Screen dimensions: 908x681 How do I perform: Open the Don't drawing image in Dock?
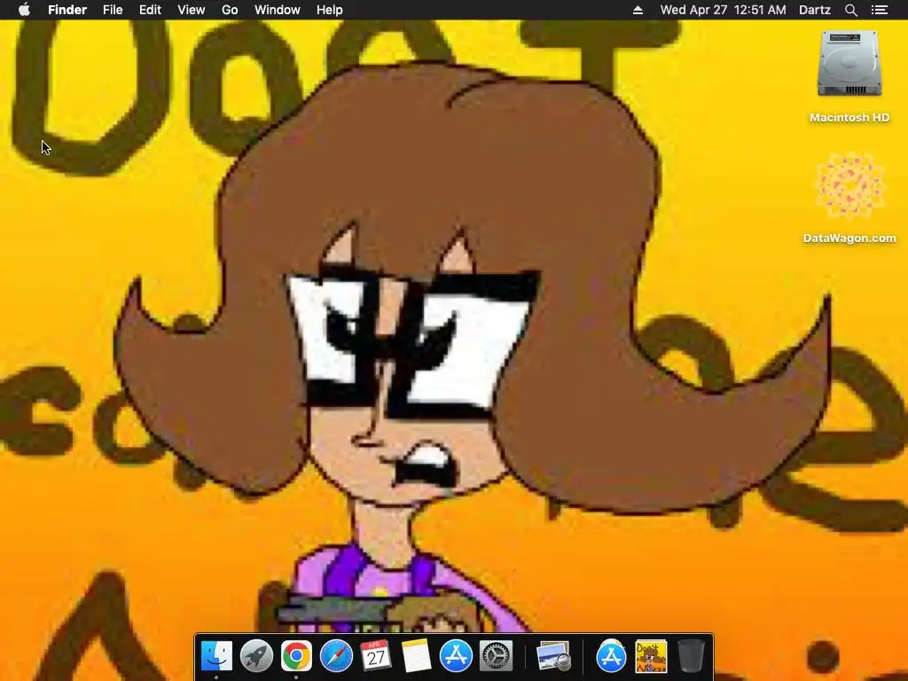651,655
